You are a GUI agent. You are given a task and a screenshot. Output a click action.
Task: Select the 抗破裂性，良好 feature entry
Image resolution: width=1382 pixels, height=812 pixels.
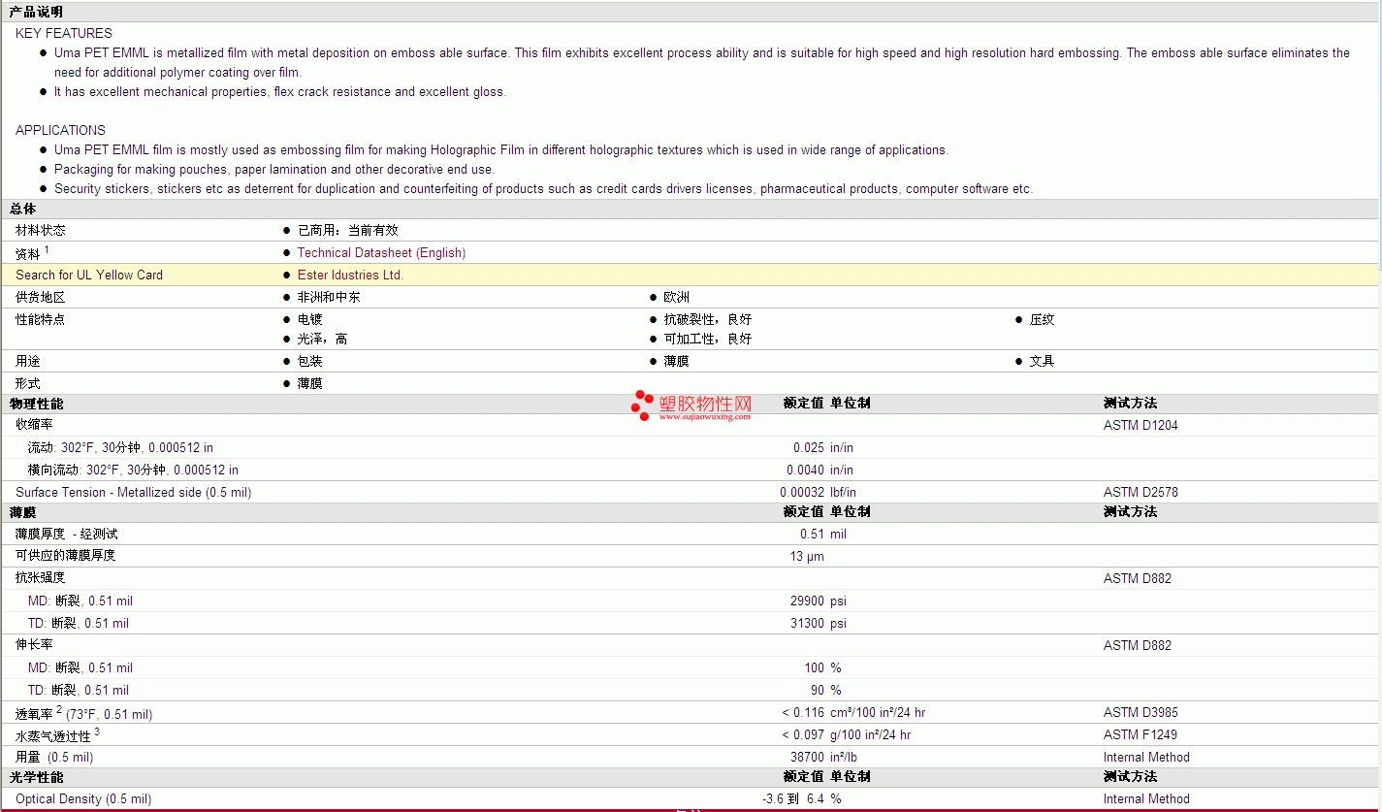(708, 319)
